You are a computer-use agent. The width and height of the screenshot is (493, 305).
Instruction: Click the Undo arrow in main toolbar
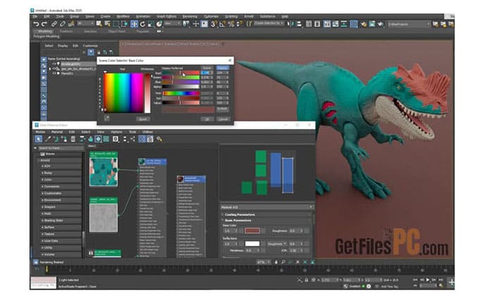36,24
